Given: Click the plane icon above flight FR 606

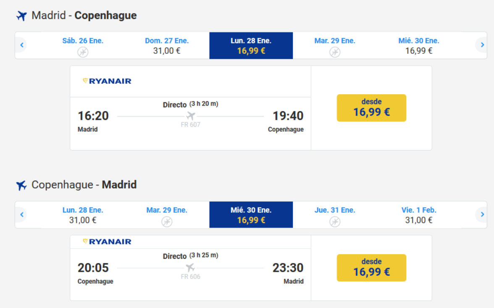Looking at the screenshot, I should click(191, 268).
